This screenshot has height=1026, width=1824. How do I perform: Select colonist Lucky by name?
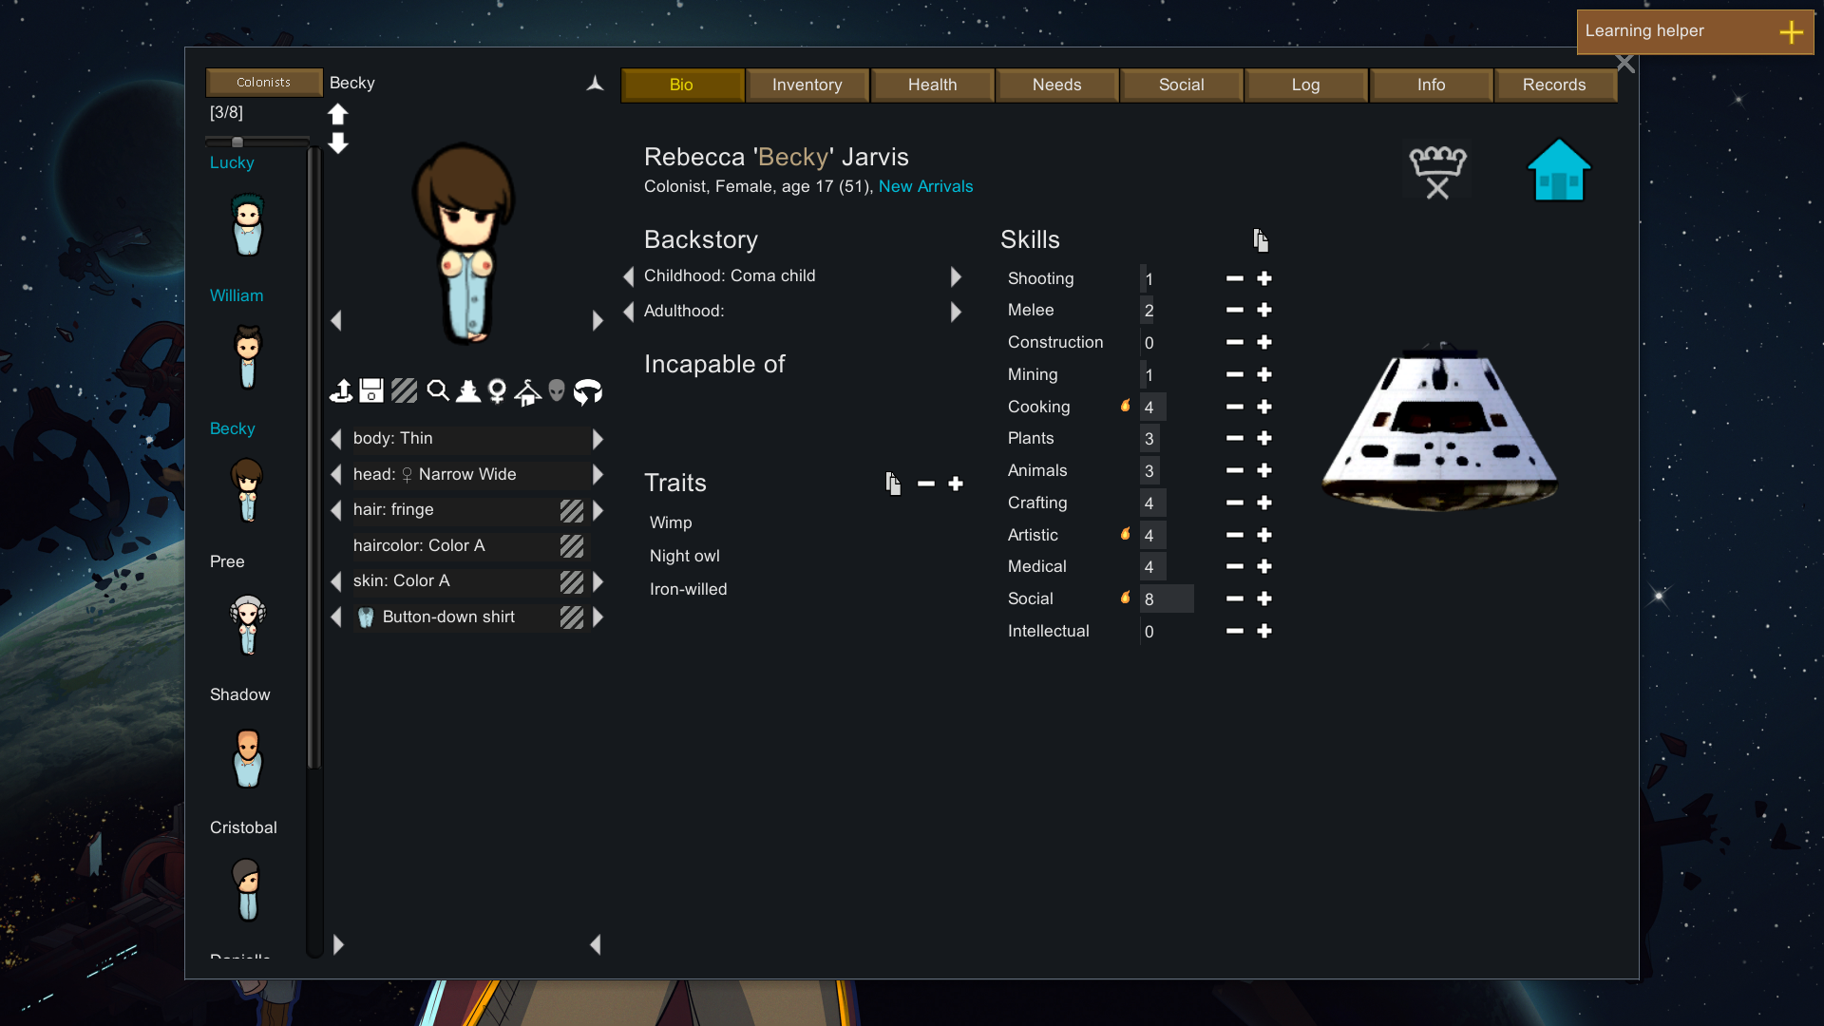(x=232, y=162)
